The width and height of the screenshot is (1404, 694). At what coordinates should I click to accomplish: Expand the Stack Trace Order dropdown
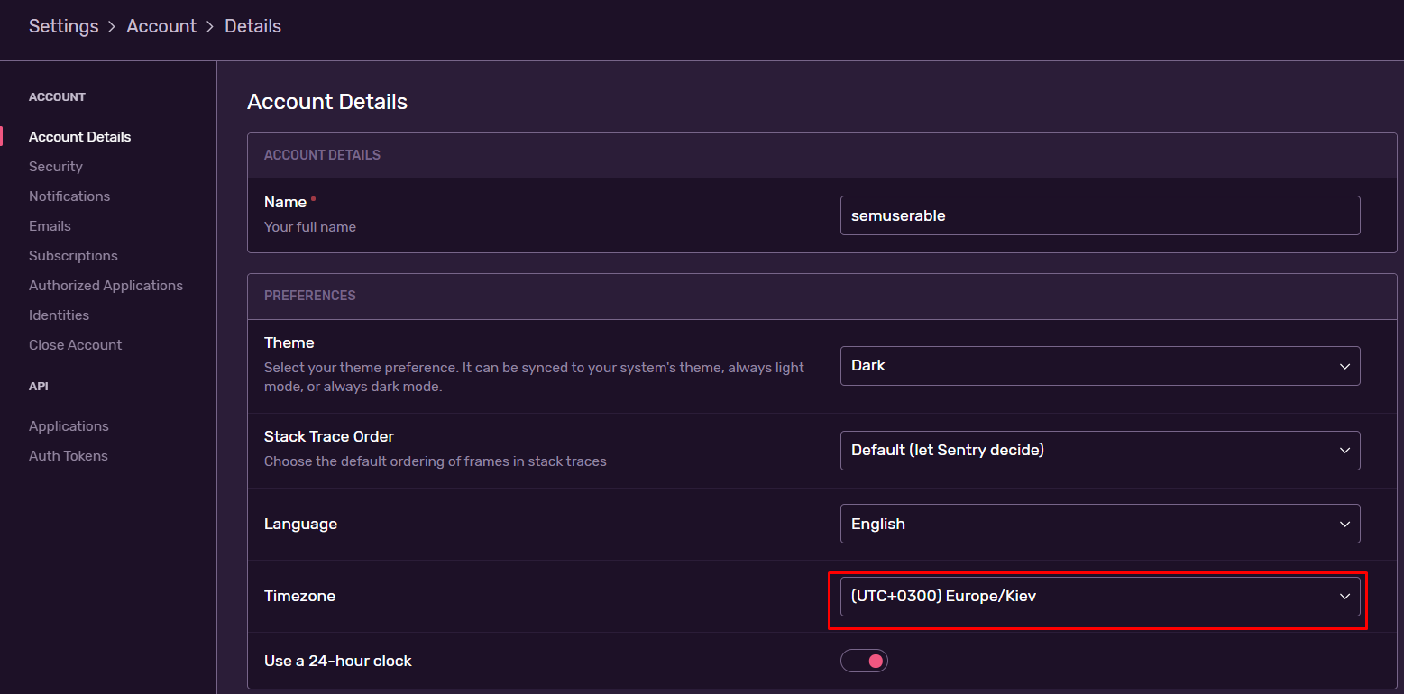pos(1099,451)
